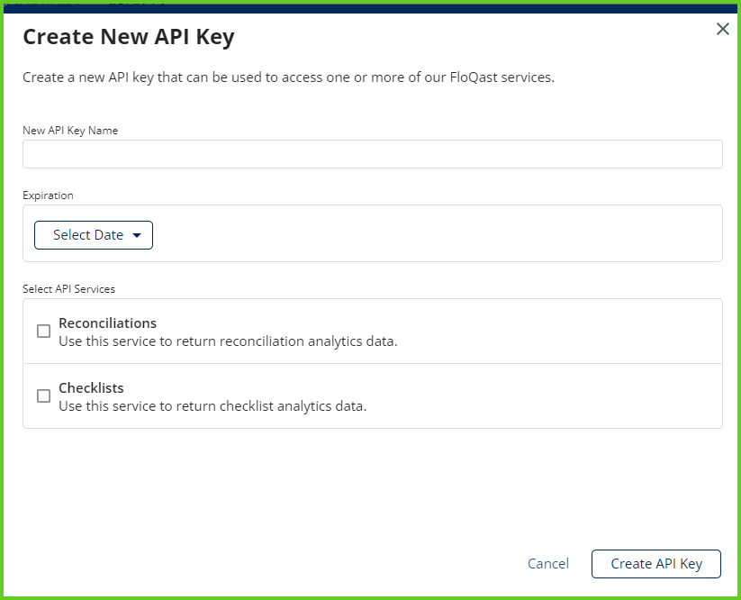
Task: Click the Expiration section label
Action: tap(48, 195)
